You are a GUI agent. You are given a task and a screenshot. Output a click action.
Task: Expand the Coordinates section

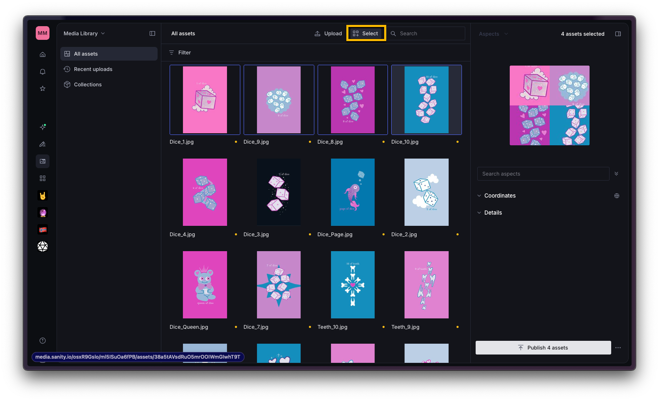point(496,196)
